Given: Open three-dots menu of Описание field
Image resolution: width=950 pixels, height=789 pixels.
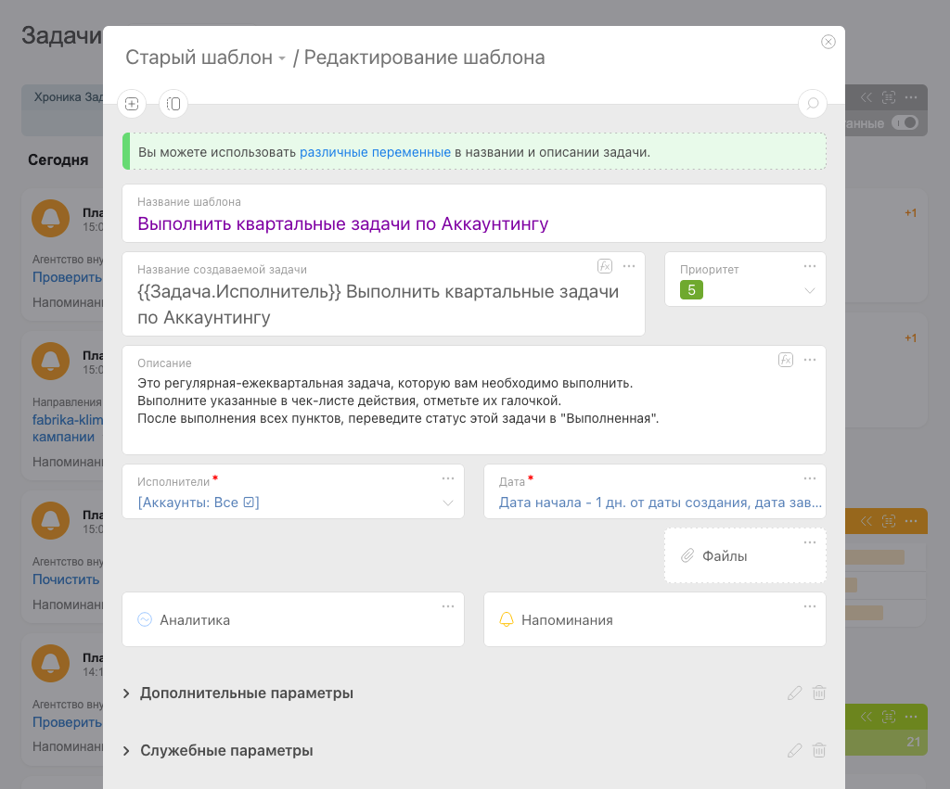Looking at the screenshot, I should coord(809,360).
